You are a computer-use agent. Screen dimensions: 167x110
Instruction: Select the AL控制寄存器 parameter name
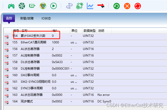coord(30,56)
